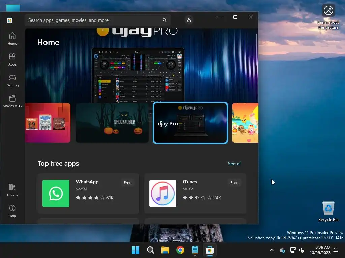Click the Store search box

98,20
